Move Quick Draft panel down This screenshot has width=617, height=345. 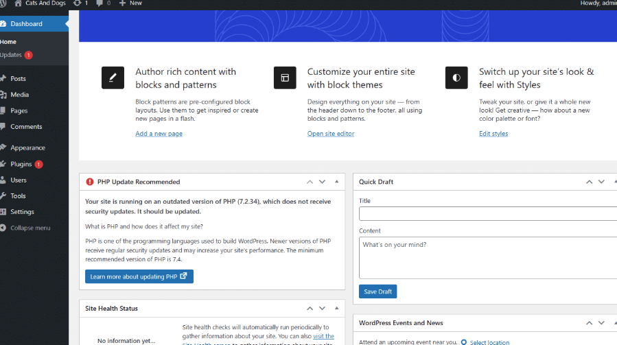point(601,182)
